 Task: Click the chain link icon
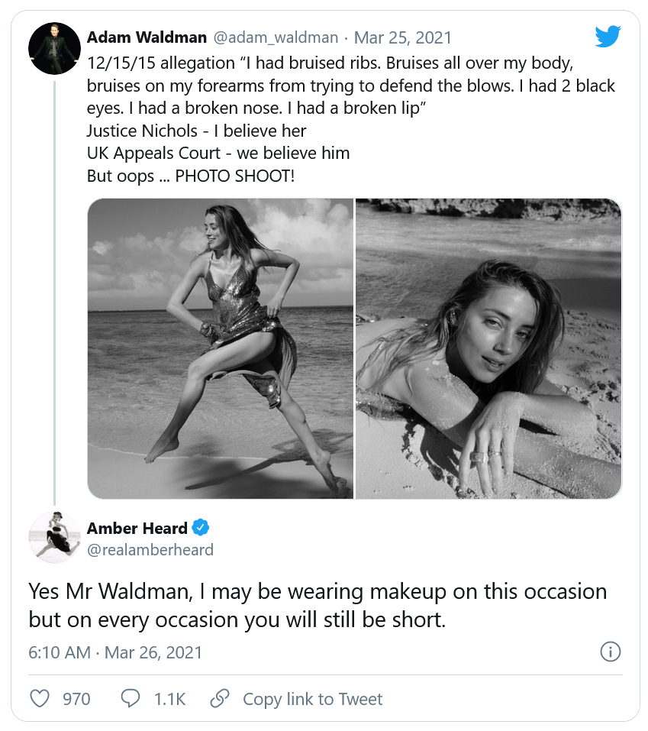220,698
